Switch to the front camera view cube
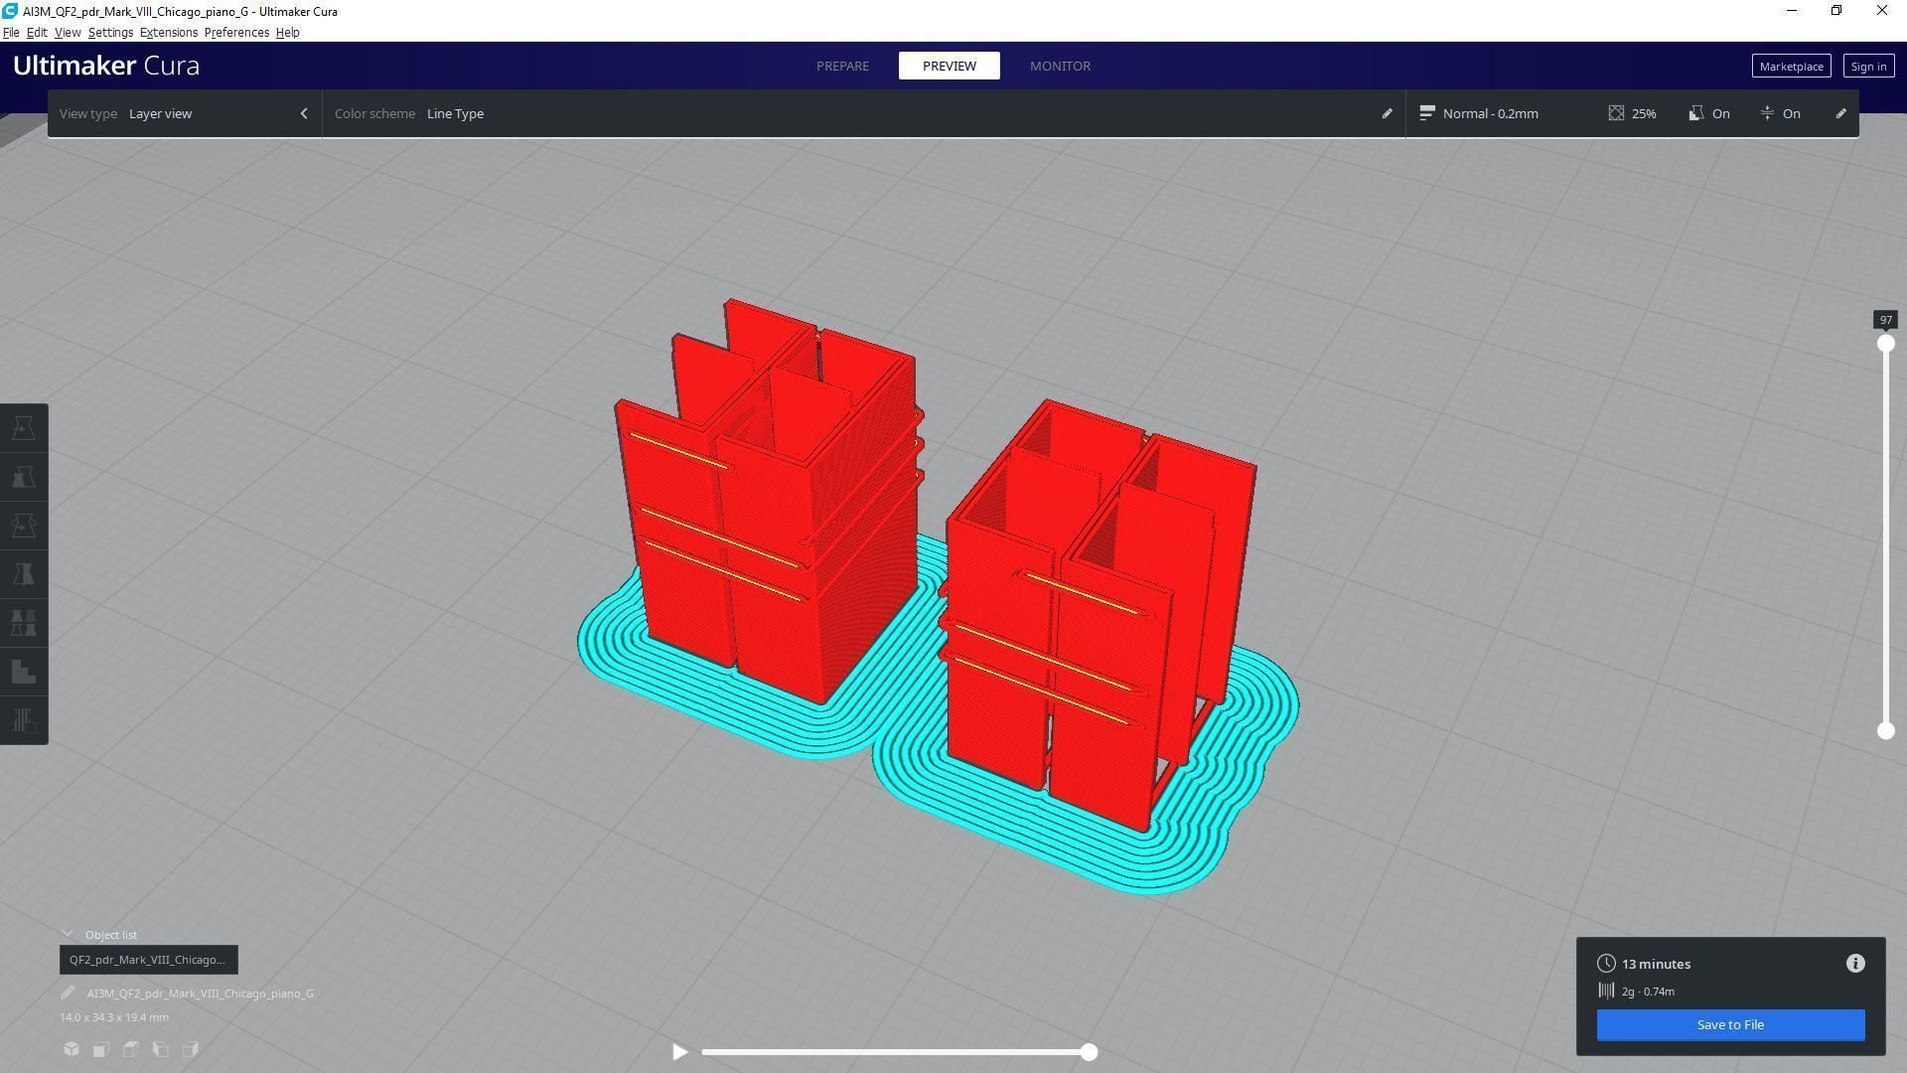 click(x=101, y=1049)
